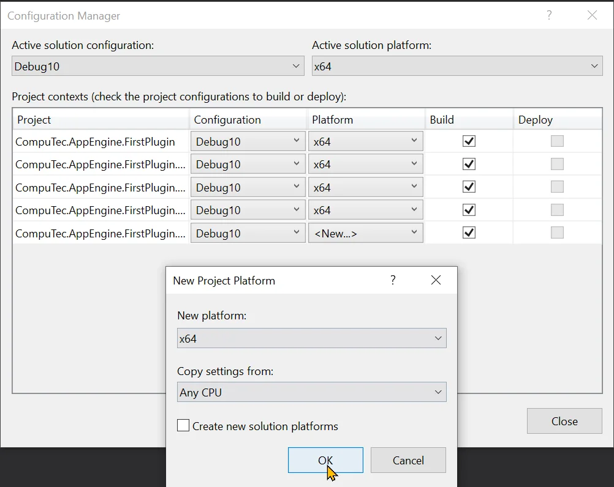Open the New platform dropdown

click(x=312, y=338)
